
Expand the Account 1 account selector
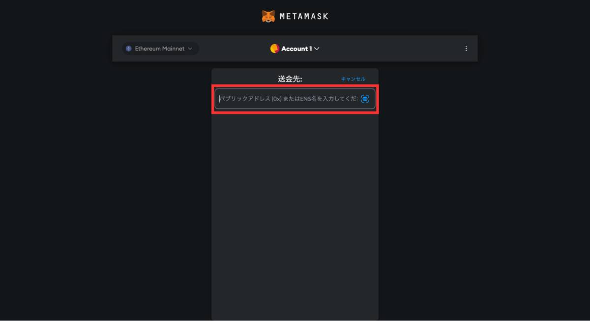[295, 49]
